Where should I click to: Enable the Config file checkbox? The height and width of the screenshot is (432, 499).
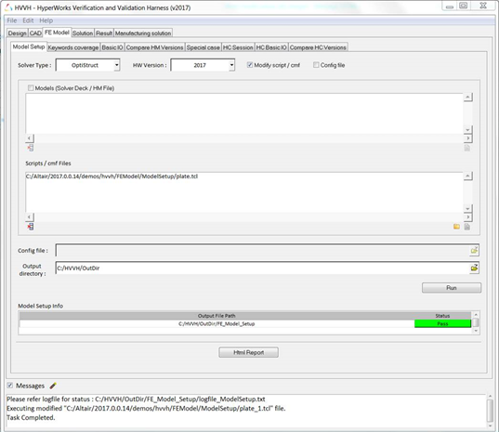(316, 65)
